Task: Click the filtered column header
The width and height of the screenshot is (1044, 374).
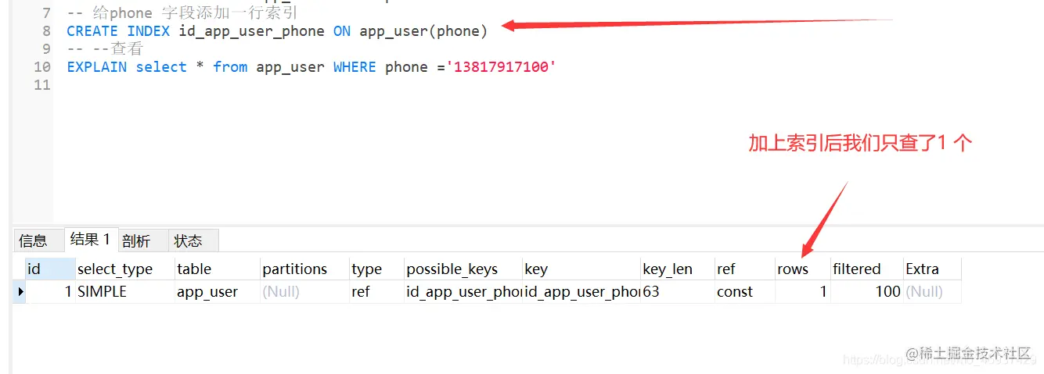Action: pyautogui.click(x=866, y=269)
